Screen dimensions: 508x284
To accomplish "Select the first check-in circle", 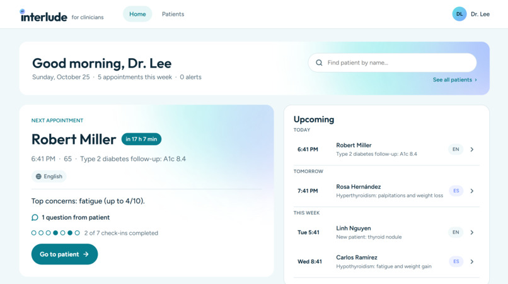I will point(33,233).
